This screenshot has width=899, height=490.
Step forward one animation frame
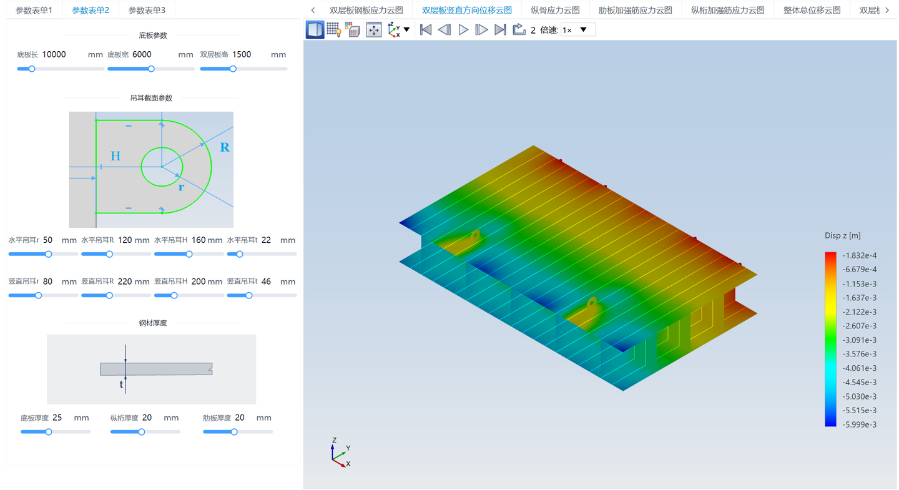481,29
